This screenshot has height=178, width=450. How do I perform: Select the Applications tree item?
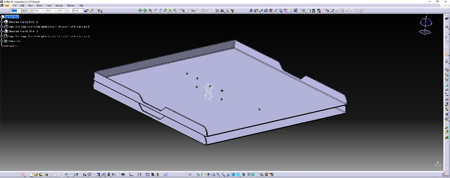pyautogui.click(x=10, y=46)
